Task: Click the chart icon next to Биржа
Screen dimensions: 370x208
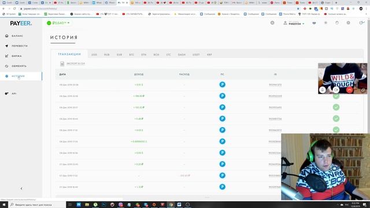Action: (6, 56)
